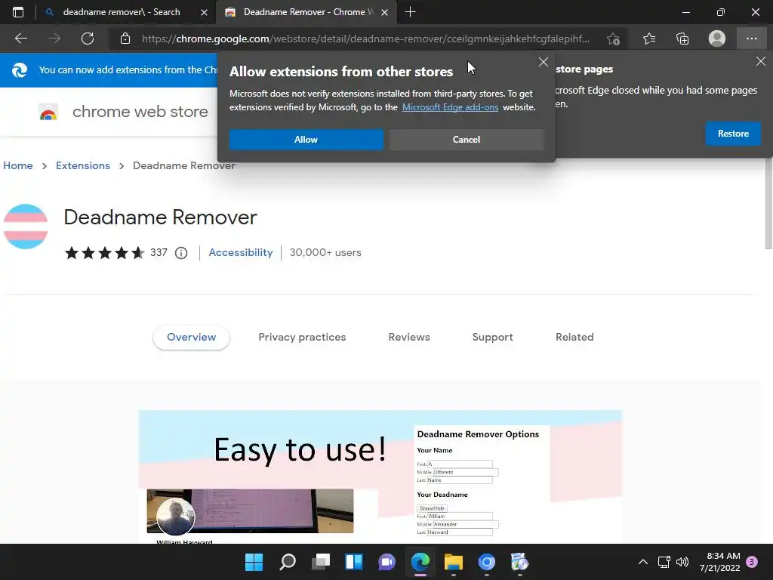Open the rating info icon next to 337
The width and height of the screenshot is (773, 580).
(x=181, y=253)
